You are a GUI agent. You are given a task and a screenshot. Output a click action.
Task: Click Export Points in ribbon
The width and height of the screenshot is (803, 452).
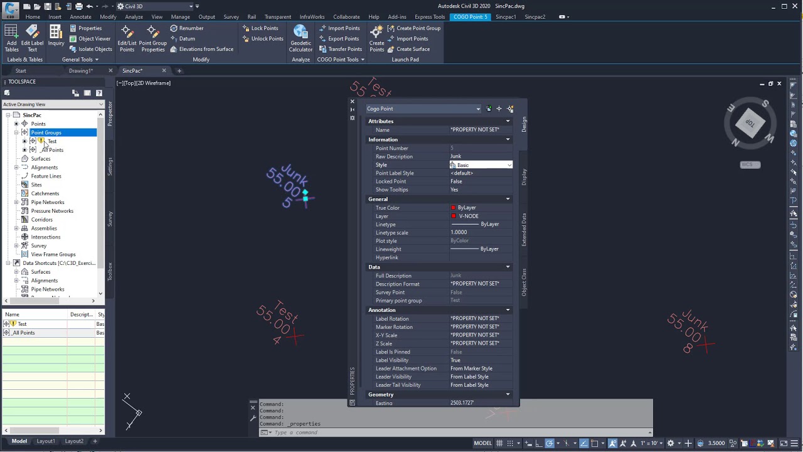pos(339,39)
